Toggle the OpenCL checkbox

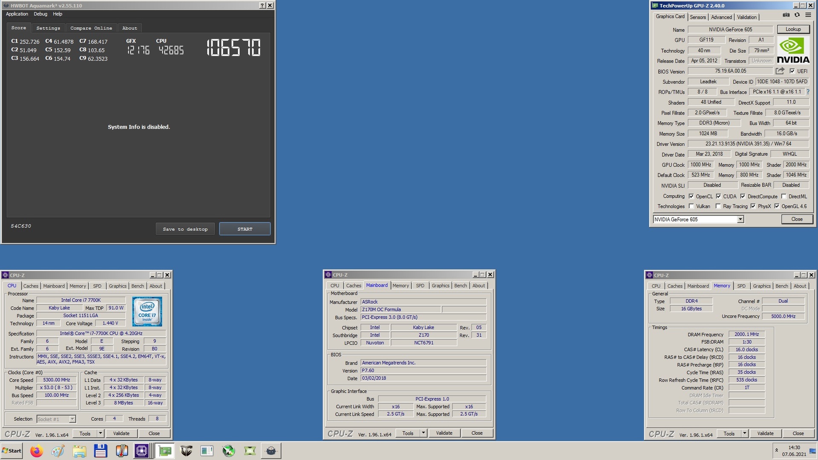[691, 196]
